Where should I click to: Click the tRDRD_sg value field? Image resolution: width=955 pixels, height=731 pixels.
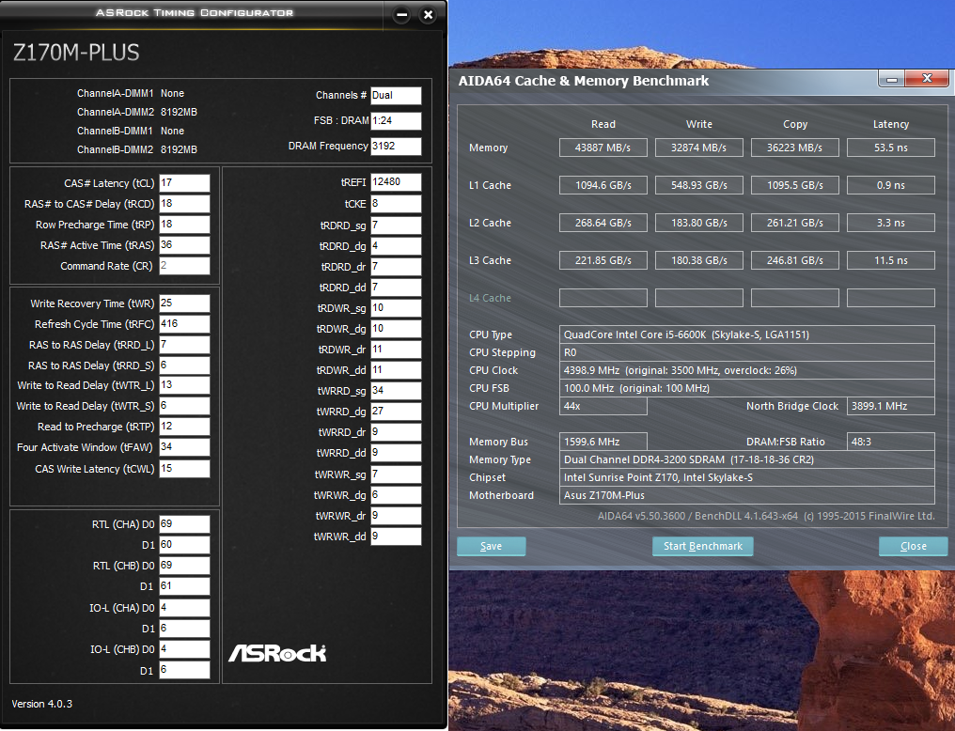(x=396, y=226)
